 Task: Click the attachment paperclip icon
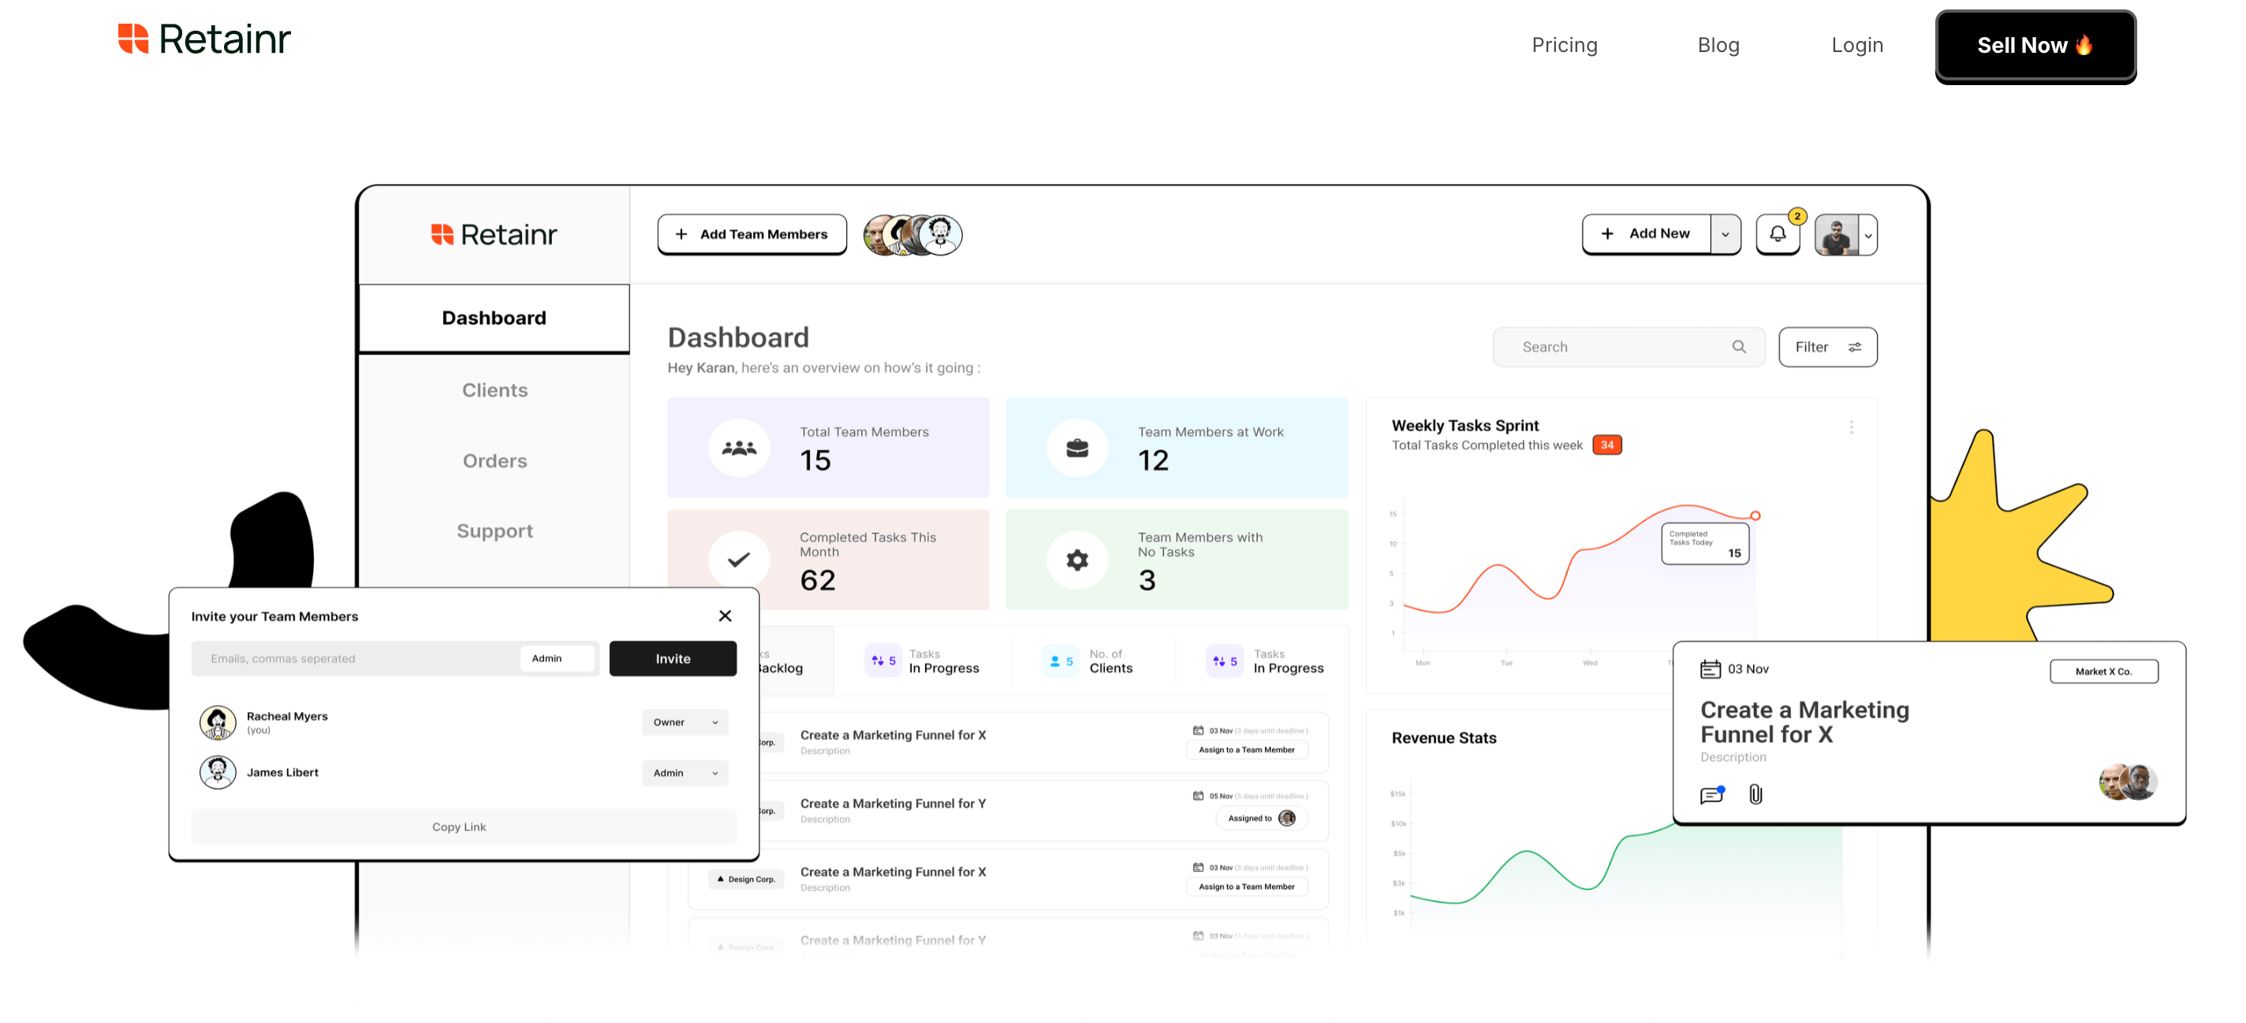[1755, 794]
